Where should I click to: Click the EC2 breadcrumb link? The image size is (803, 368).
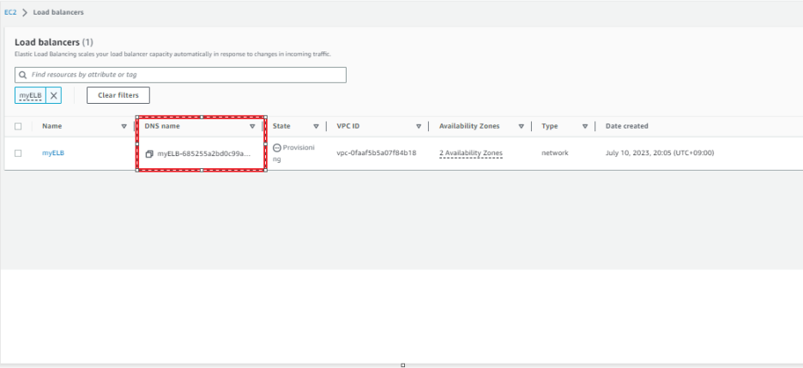click(10, 12)
